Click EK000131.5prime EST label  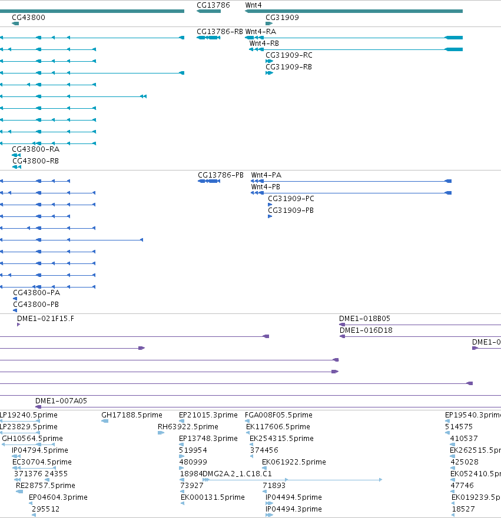[x=213, y=497]
